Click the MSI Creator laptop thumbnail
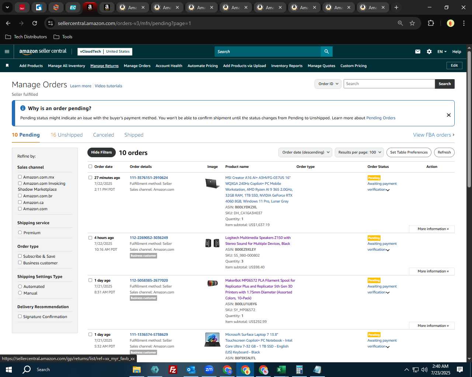The height and width of the screenshot is (377, 472). (x=212, y=183)
